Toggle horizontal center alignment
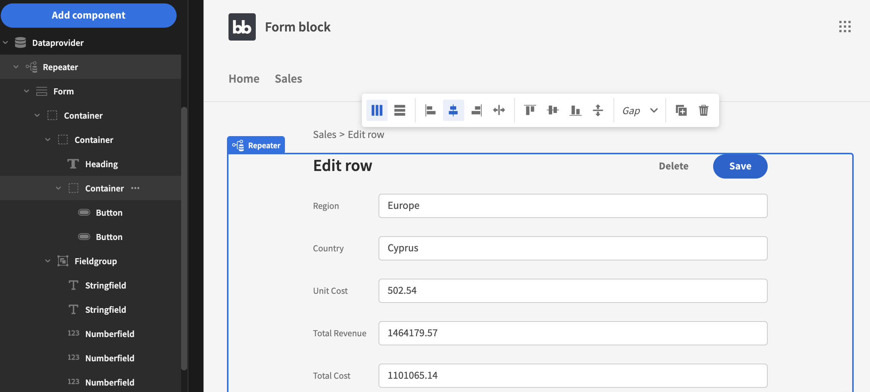This screenshot has height=392, width=870. 453,110
